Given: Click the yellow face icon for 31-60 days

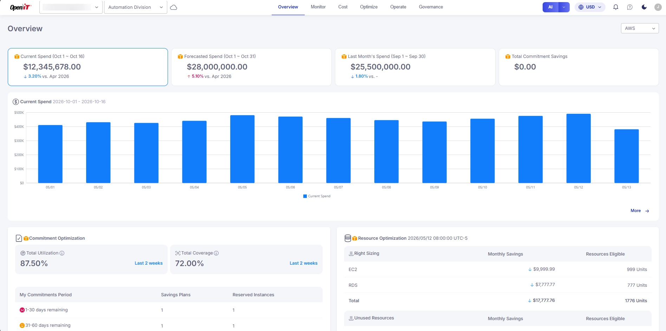Looking at the screenshot, I should pyautogui.click(x=22, y=325).
